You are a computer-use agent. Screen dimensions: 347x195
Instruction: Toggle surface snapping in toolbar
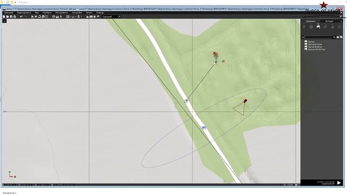[x=57, y=17]
